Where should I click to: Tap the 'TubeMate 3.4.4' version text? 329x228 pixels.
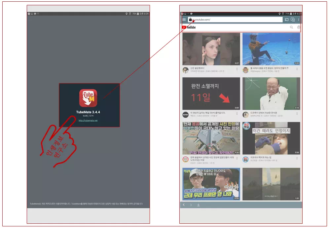click(88, 112)
